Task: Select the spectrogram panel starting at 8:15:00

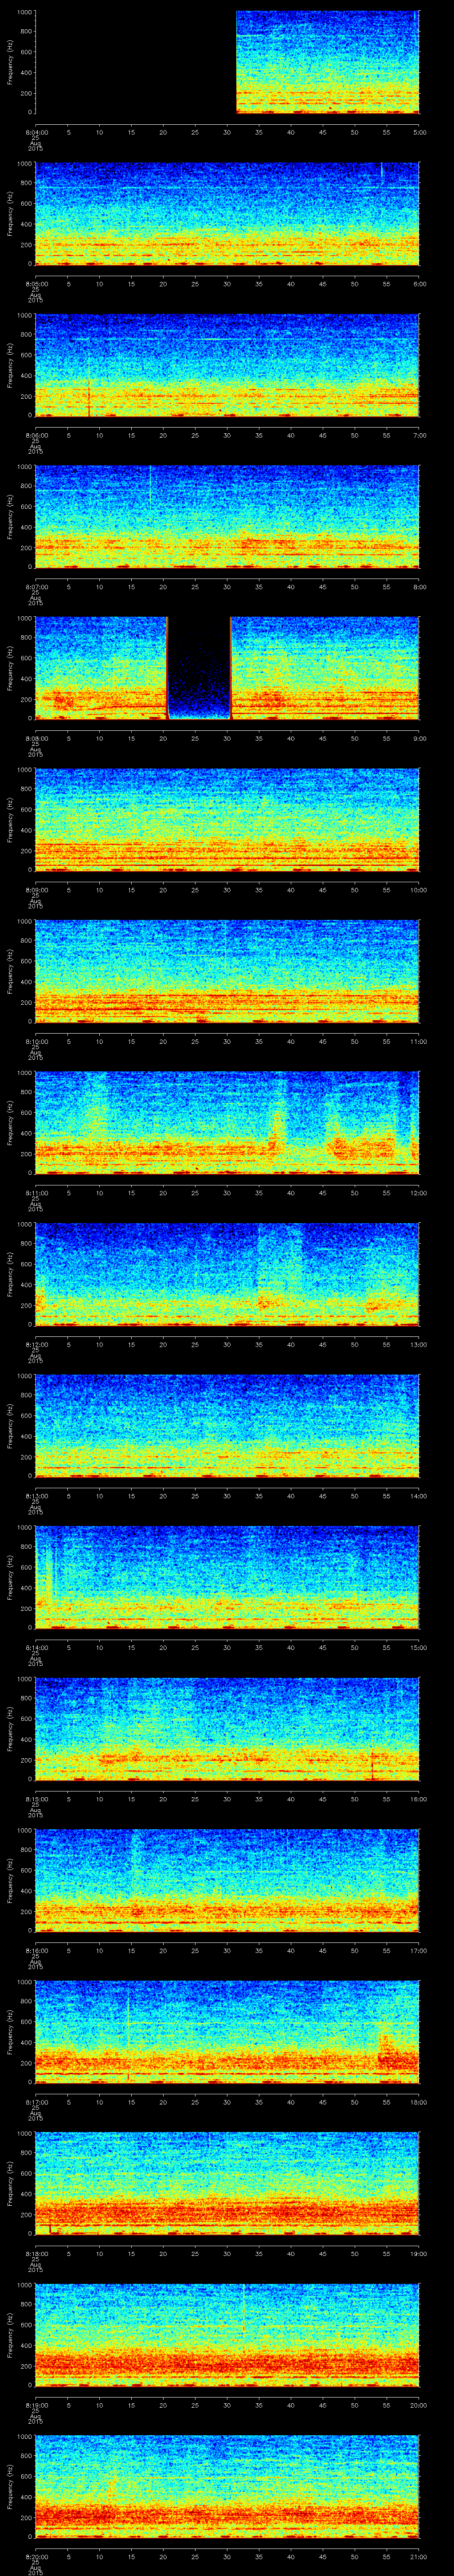Action: tap(227, 1729)
